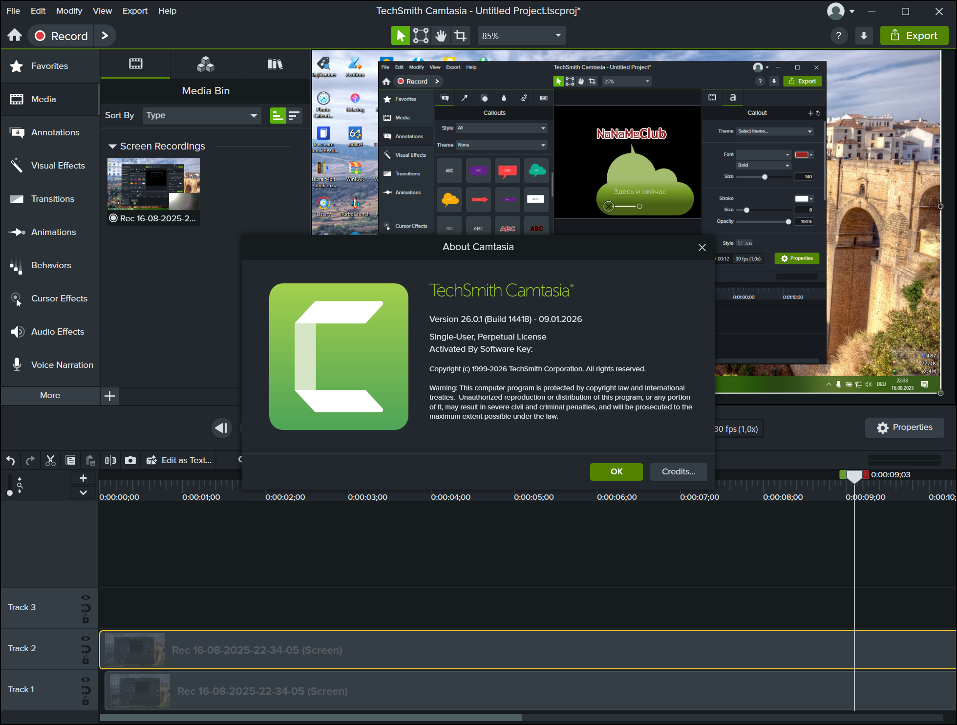Open the Modify menu
Viewport: 957px width, 725px height.
(69, 11)
